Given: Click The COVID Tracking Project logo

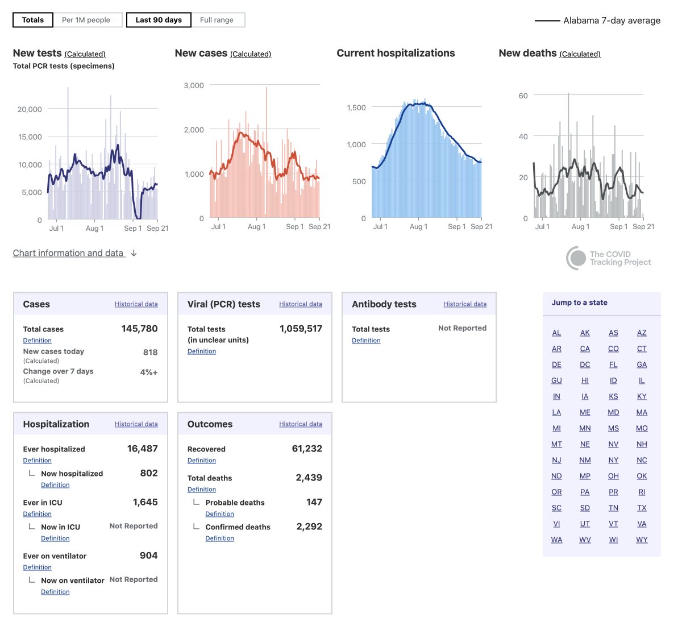Looking at the screenshot, I should [609, 258].
